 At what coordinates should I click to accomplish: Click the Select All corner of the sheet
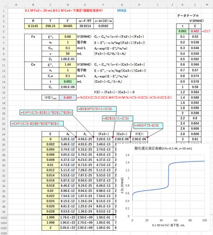(x=5, y=5)
